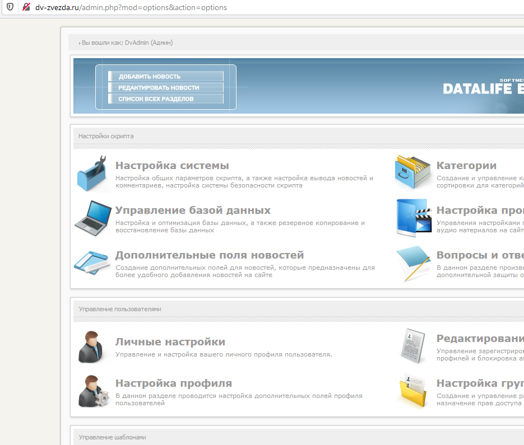Click the DataLife Engine logo banner

(x=483, y=88)
